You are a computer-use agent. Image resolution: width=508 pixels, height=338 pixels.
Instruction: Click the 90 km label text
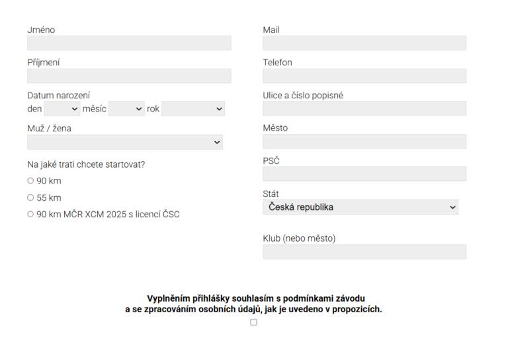coord(49,181)
